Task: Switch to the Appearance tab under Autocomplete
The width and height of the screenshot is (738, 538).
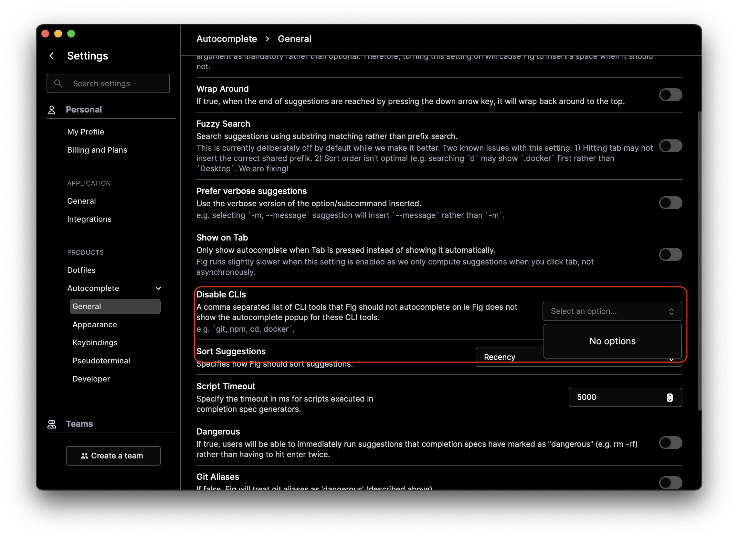Action: click(94, 324)
